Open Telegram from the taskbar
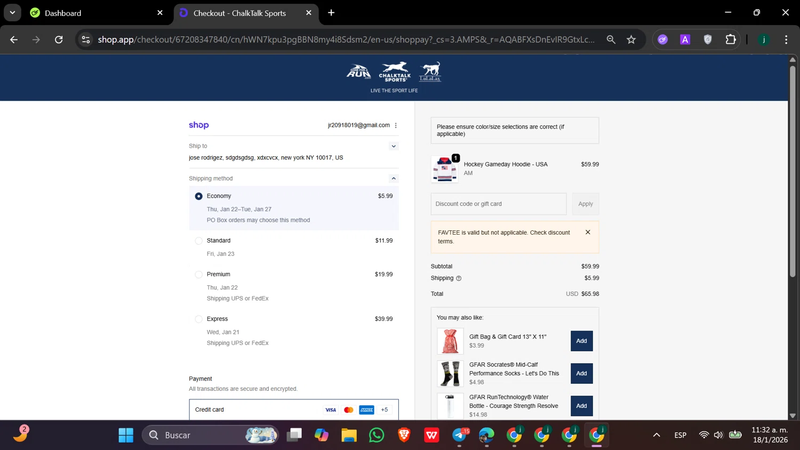The image size is (800, 450). coord(460,436)
